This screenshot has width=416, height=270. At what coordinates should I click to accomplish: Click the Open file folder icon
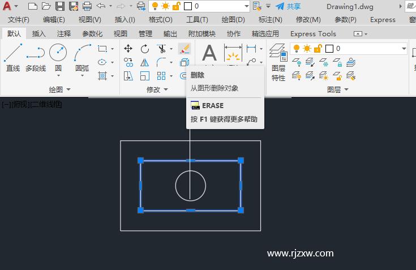tap(46, 6)
